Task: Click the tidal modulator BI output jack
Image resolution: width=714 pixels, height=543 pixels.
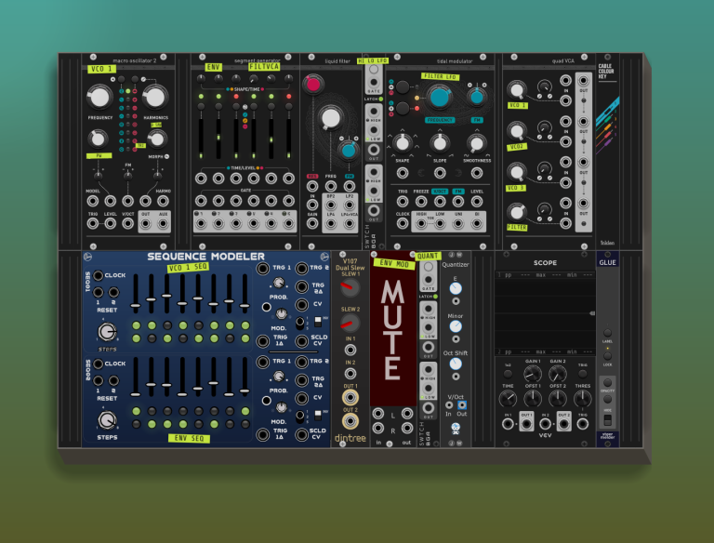Action: coord(477,223)
